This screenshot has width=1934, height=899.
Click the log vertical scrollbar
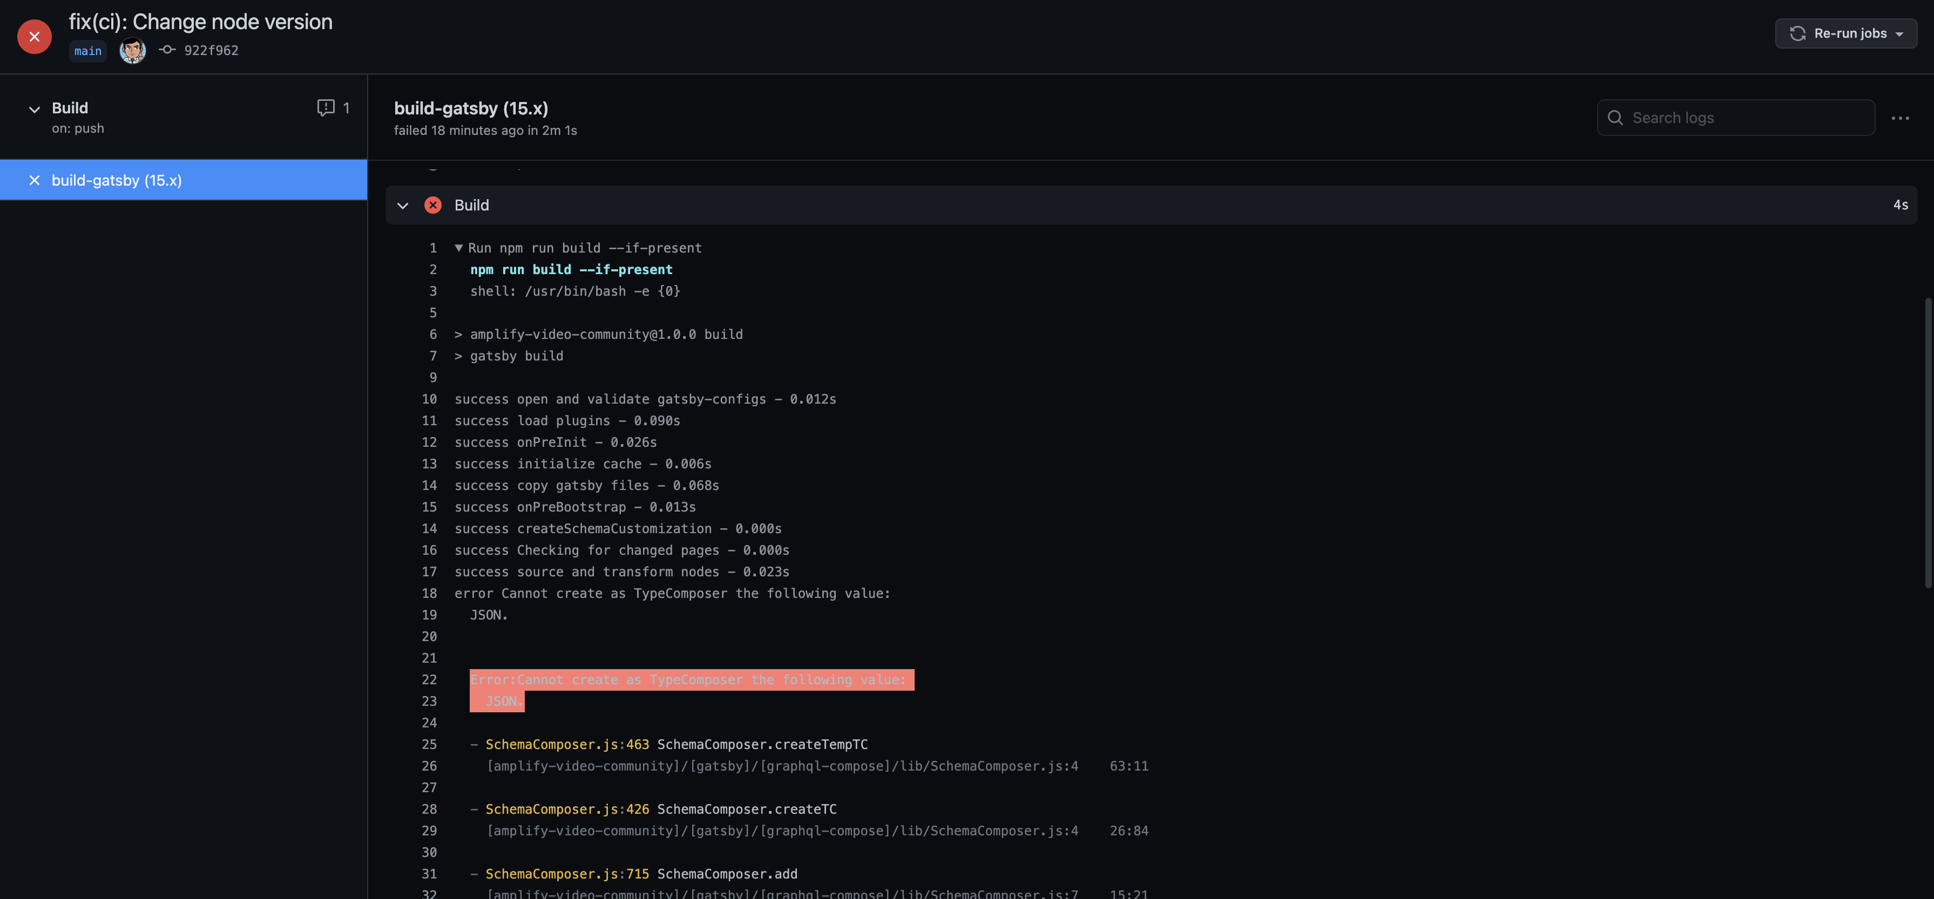click(1928, 442)
